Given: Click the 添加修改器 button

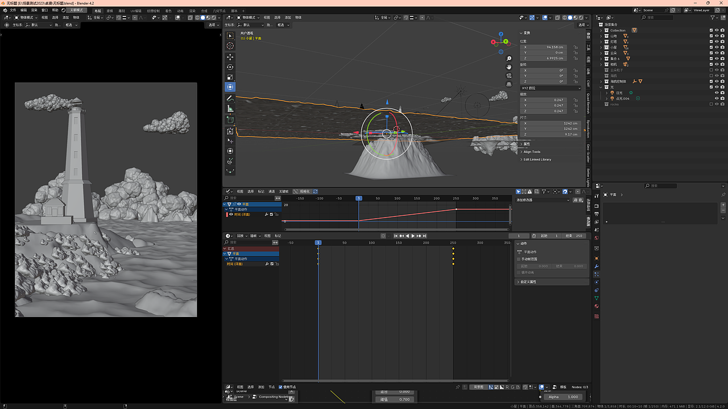Looking at the screenshot, I should (x=542, y=200).
